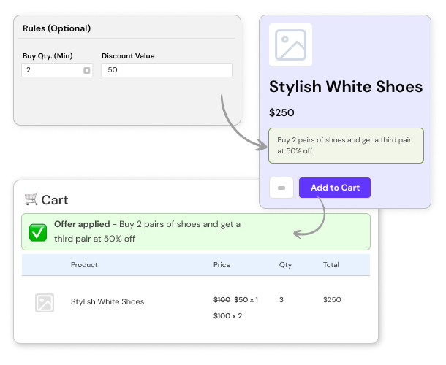
Task: Focus the Buy Qty. (Min) input field
Action: click(x=51, y=70)
